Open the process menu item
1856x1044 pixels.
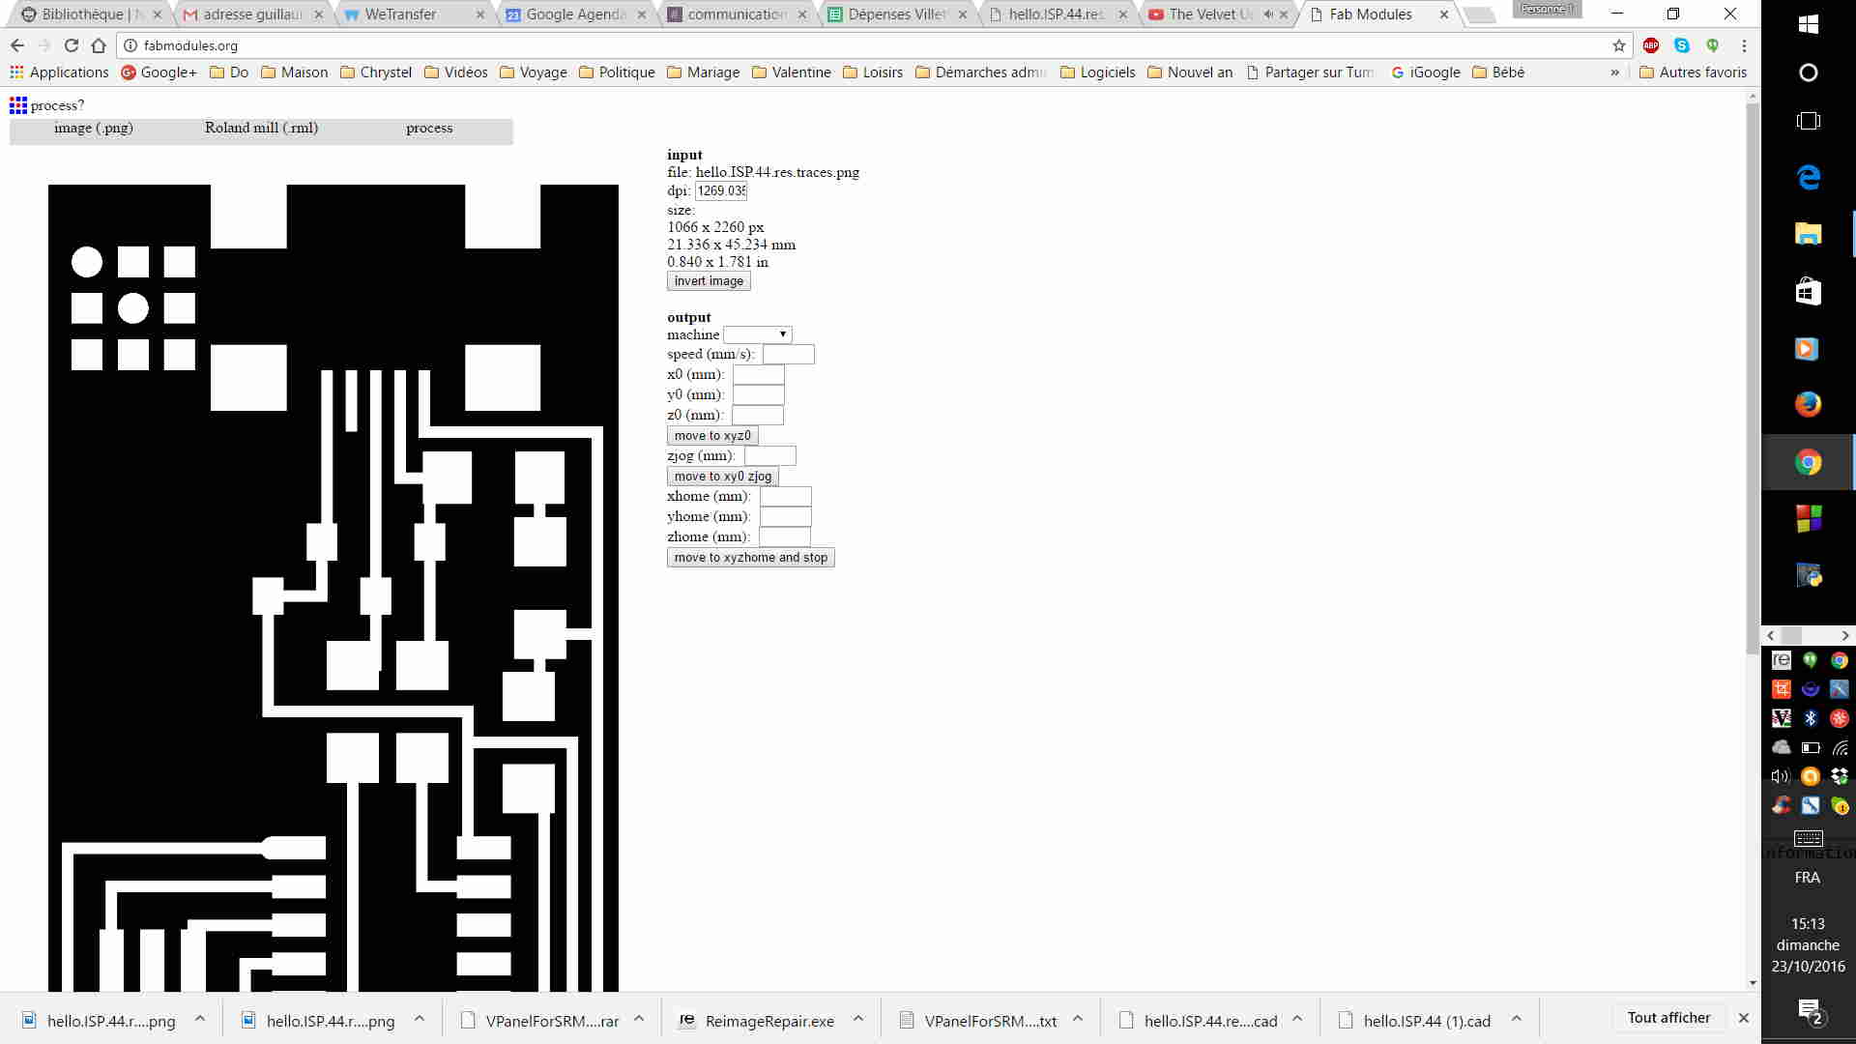(429, 128)
